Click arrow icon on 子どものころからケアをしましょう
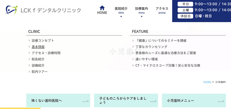231x109 pixels. click(x=153, y=101)
